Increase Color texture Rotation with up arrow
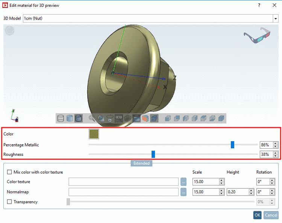 coord(272,180)
